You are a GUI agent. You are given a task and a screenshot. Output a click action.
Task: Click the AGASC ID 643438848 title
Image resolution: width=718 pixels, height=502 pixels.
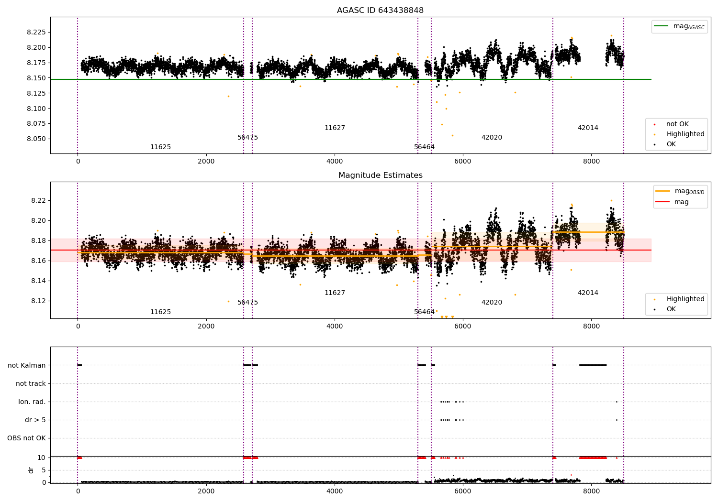[x=380, y=11]
